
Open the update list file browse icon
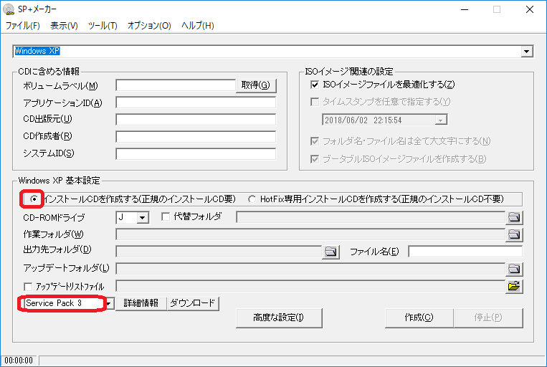click(x=514, y=286)
